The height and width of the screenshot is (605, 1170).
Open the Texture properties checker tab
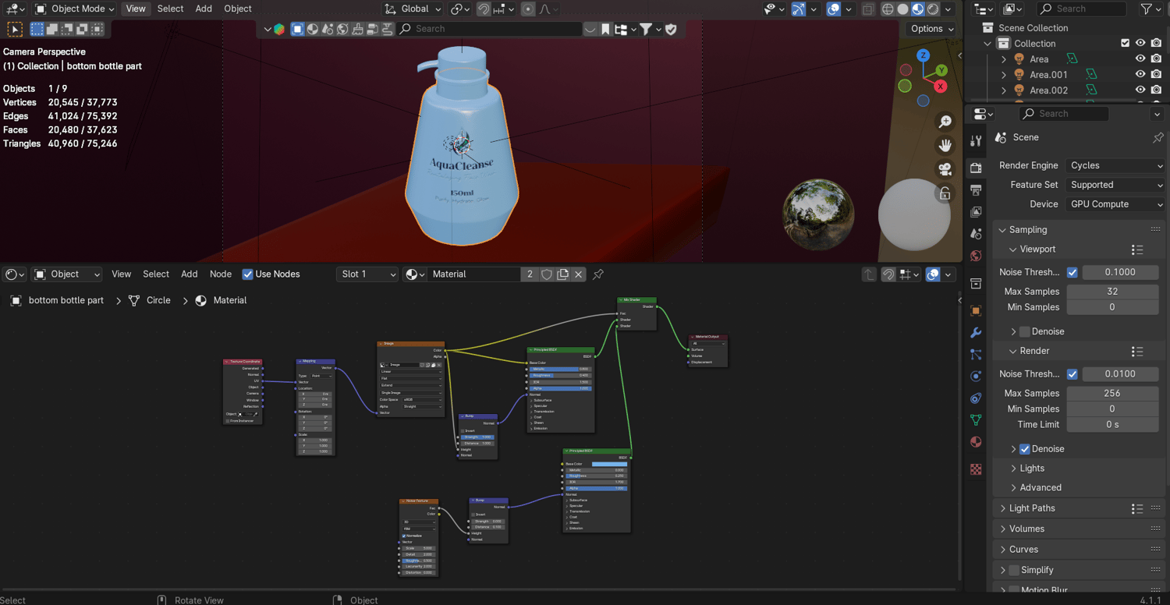coord(976,469)
